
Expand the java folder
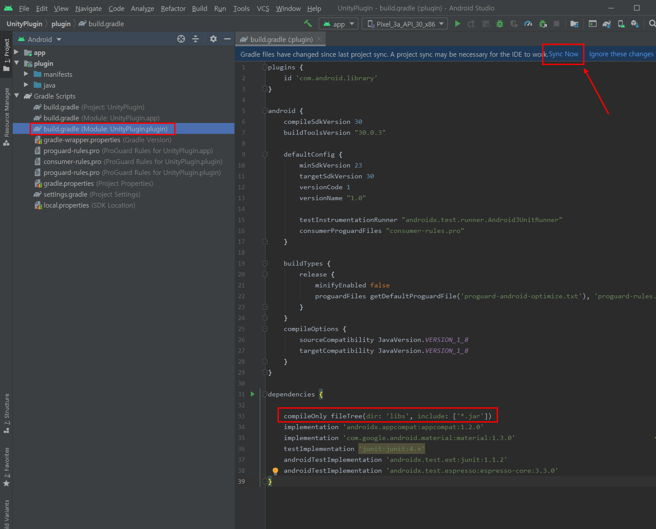tap(26, 85)
